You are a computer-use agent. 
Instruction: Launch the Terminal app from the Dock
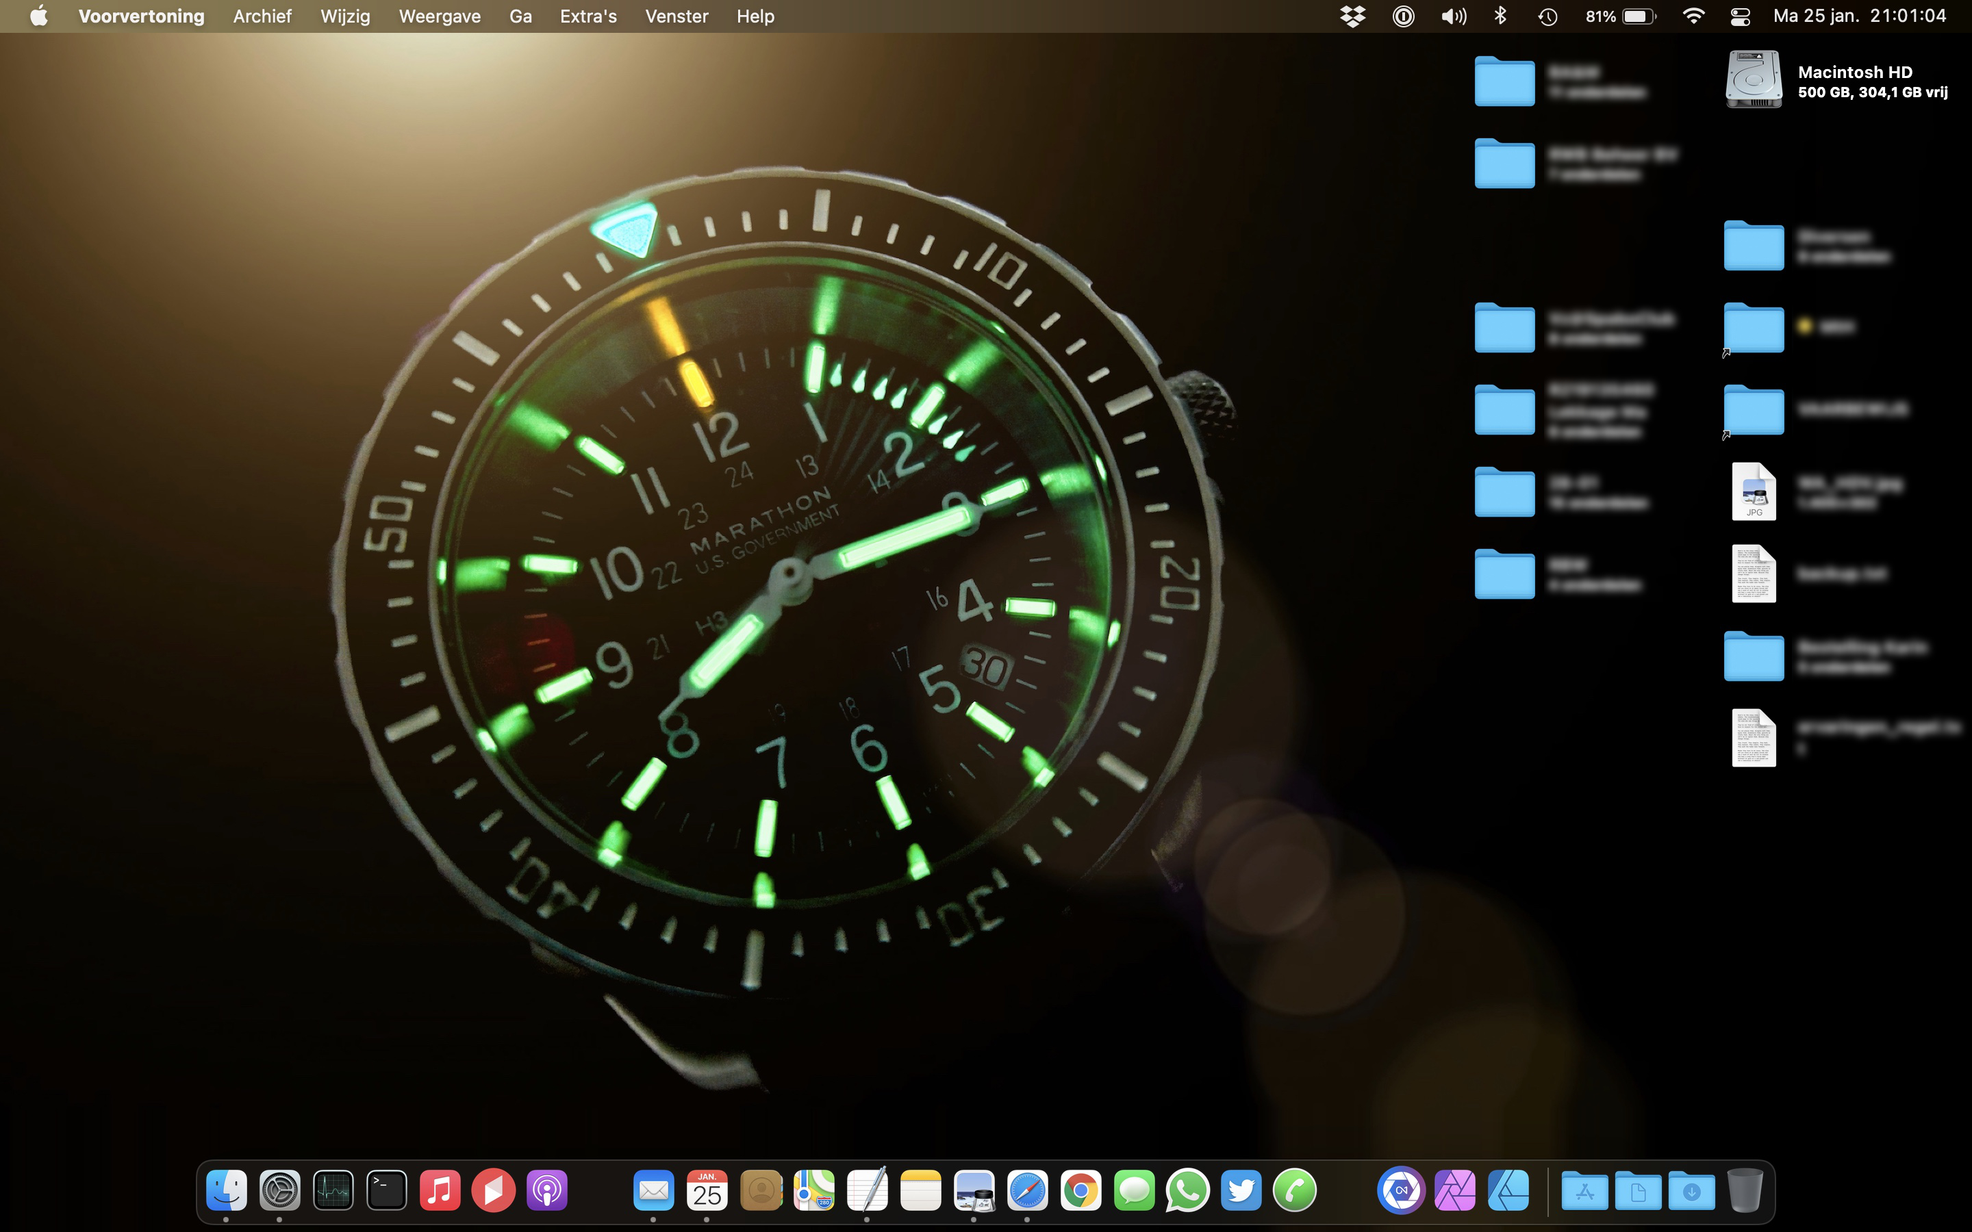click(x=386, y=1190)
